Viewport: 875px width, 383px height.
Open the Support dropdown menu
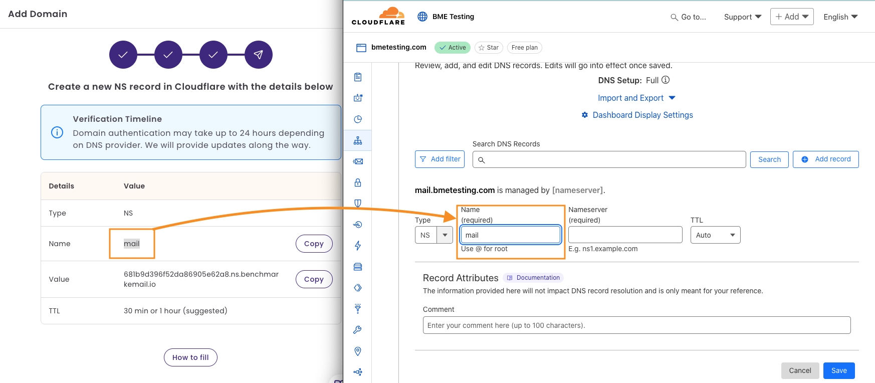pyautogui.click(x=743, y=17)
